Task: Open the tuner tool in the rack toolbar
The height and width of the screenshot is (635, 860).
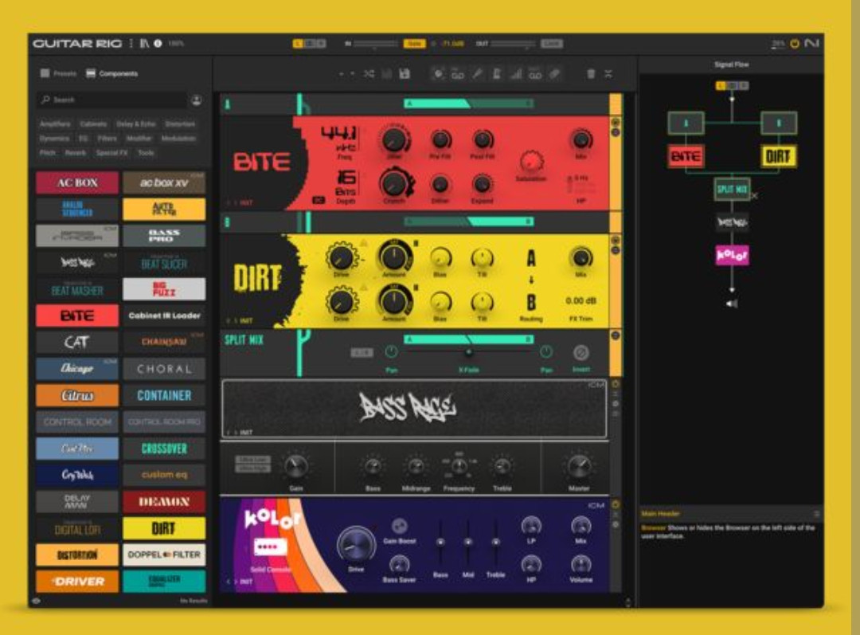Action: (495, 74)
